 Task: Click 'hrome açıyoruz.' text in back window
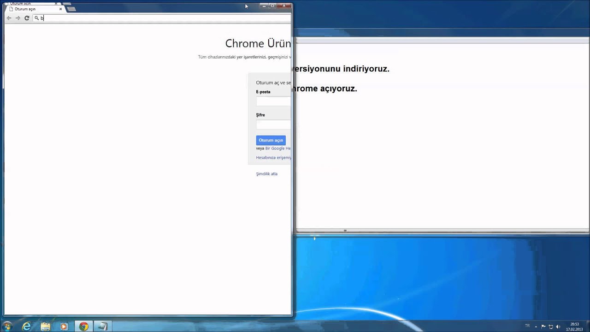point(325,89)
